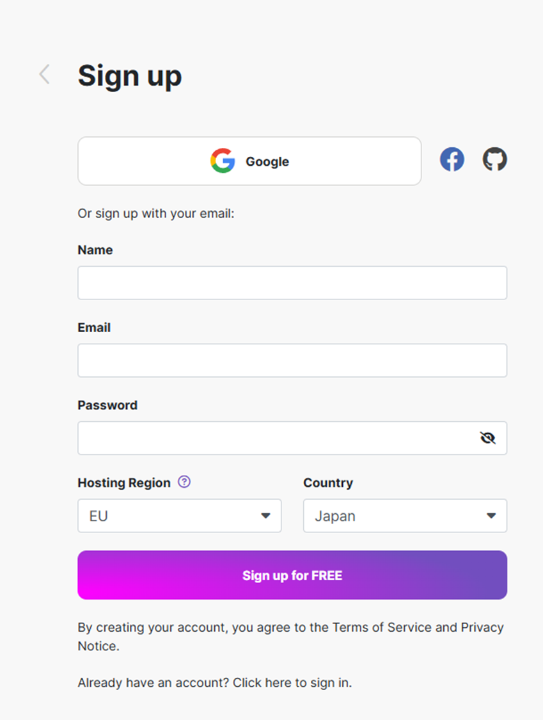
Task: Click the Hosting Region label text
Action: pos(124,483)
